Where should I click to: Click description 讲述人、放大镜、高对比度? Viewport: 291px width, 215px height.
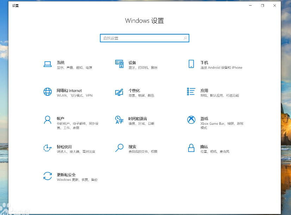point(76,152)
